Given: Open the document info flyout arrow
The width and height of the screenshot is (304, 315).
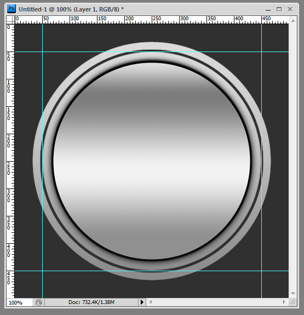Looking at the screenshot, I should click(142, 302).
